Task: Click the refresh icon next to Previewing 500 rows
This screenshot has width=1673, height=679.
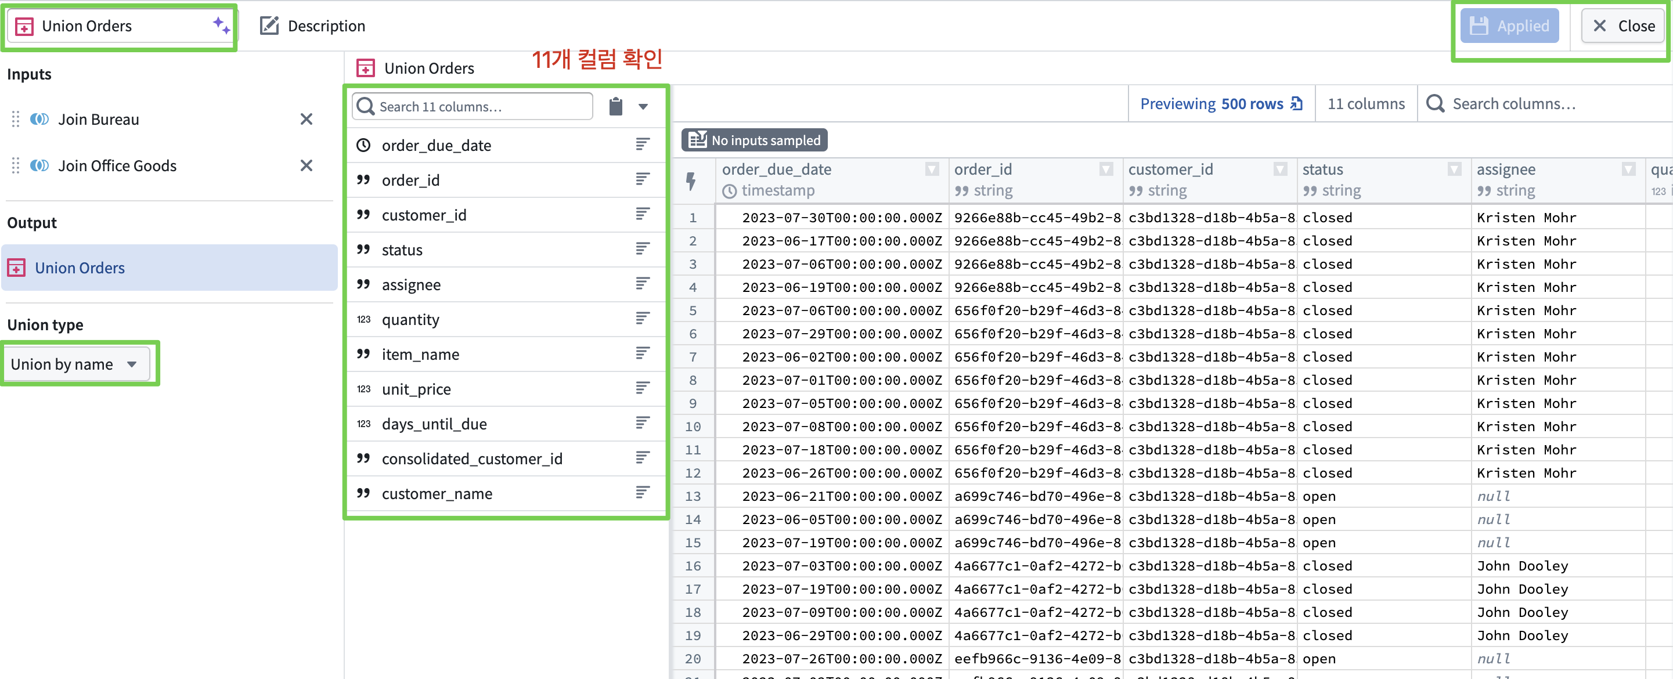Action: (x=1297, y=104)
